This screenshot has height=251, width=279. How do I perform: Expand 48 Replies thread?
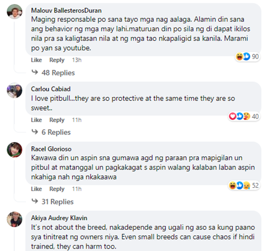pyautogui.click(x=58, y=73)
